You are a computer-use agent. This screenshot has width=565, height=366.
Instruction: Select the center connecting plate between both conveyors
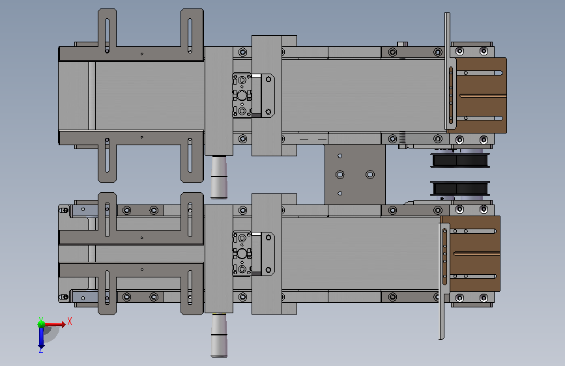pos(355,175)
